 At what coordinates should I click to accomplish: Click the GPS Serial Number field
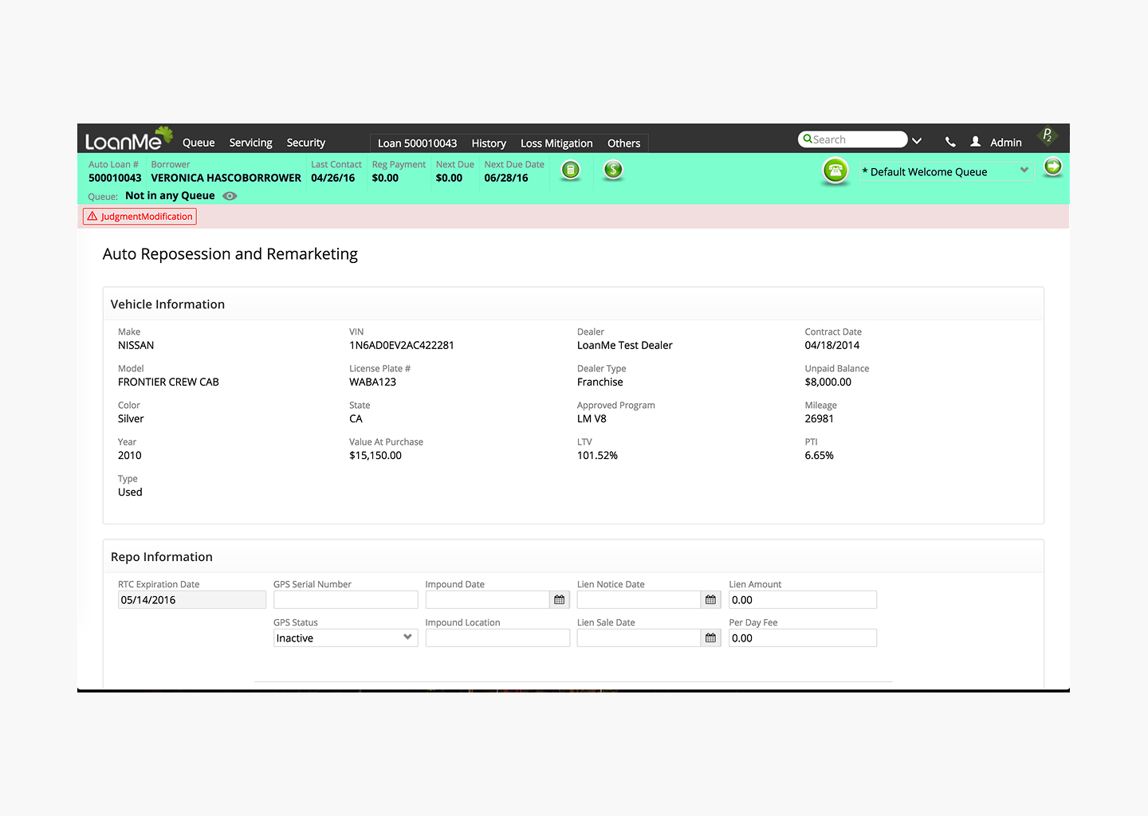(x=346, y=600)
